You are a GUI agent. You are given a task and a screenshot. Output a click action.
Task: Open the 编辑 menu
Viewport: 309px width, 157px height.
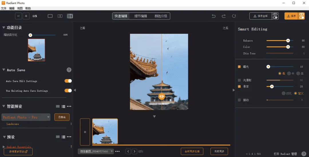[x=12, y=8]
